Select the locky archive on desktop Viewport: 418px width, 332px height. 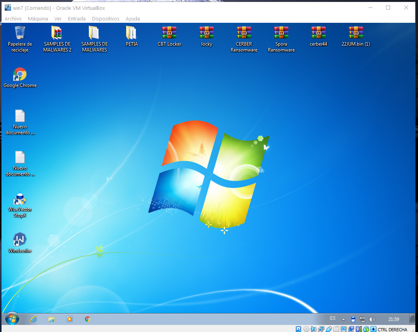206,33
